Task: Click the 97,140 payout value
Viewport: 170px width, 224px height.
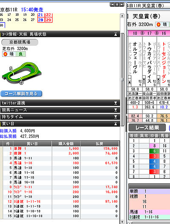Action: [111, 201]
